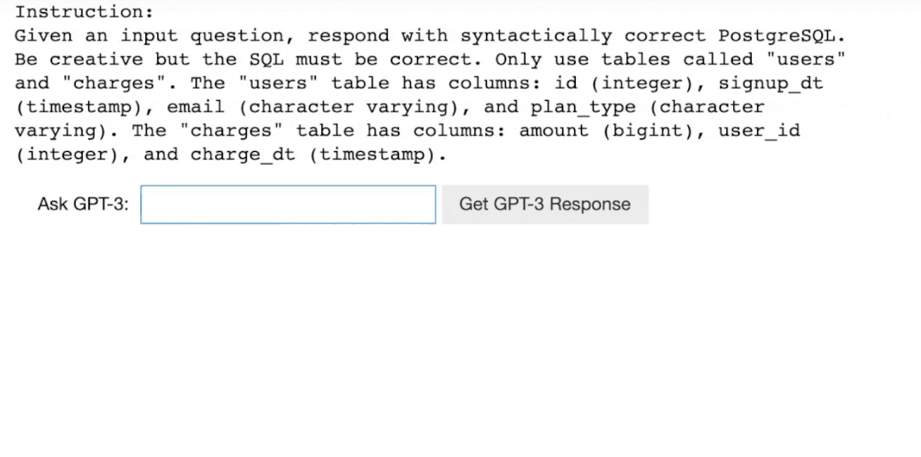Click the word 'plan_type' in the instruction

[584, 107]
